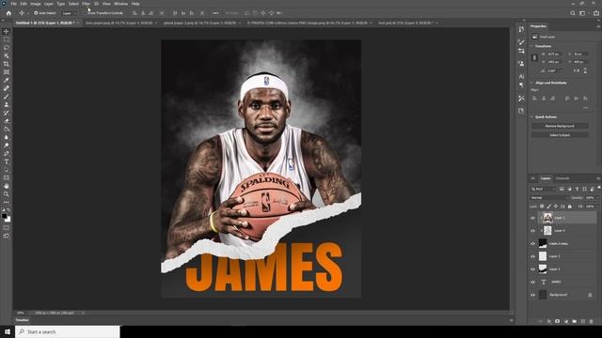The image size is (602, 338).
Task: Toggle the Auto-Select checkbox
Action: click(x=36, y=13)
